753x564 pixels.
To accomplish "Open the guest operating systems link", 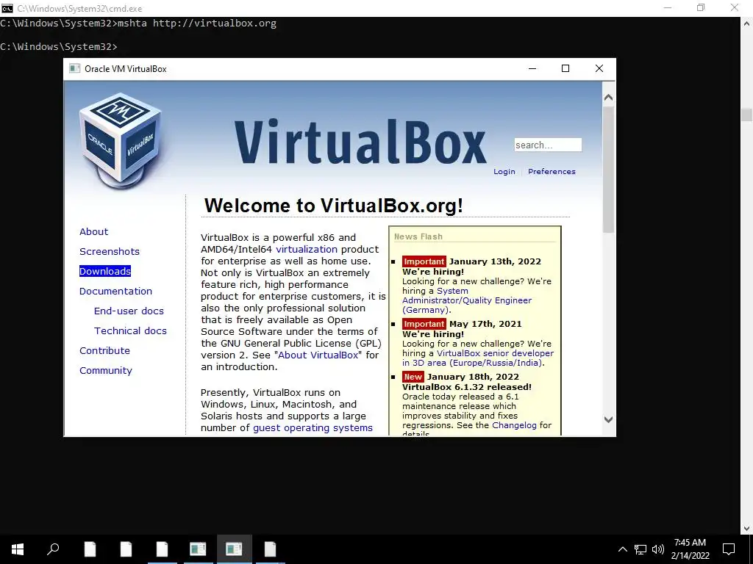I will coord(313,428).
